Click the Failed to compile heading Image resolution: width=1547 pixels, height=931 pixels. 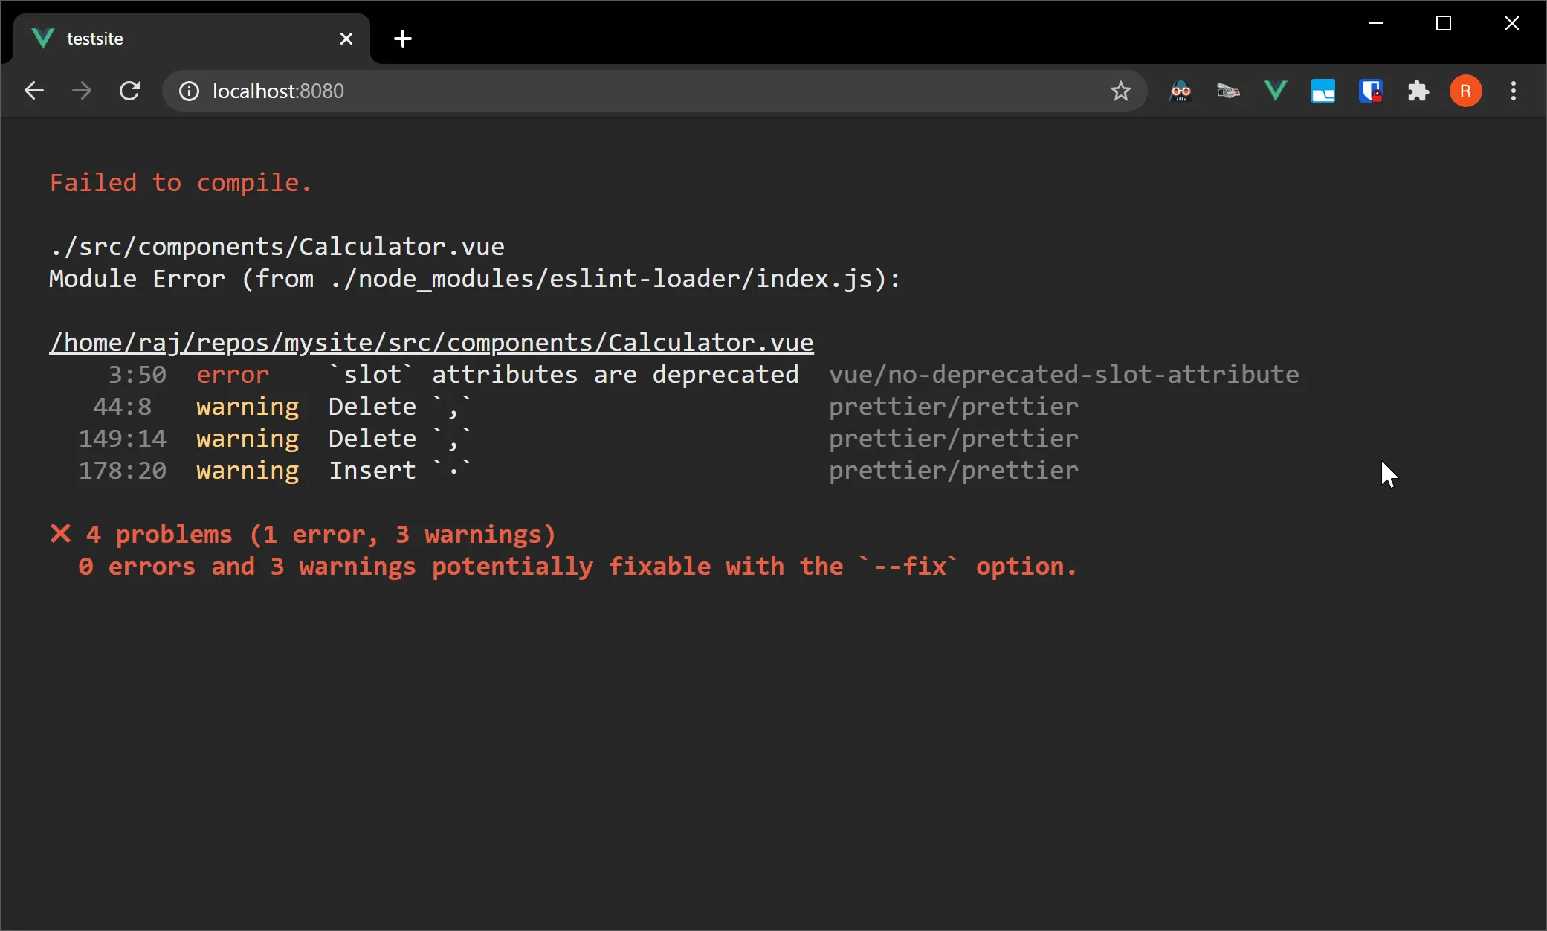pyautogui.click(x=181, y=183)
